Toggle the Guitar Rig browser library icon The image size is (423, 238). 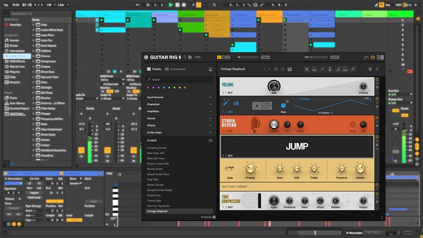click(x=190, y=57)
